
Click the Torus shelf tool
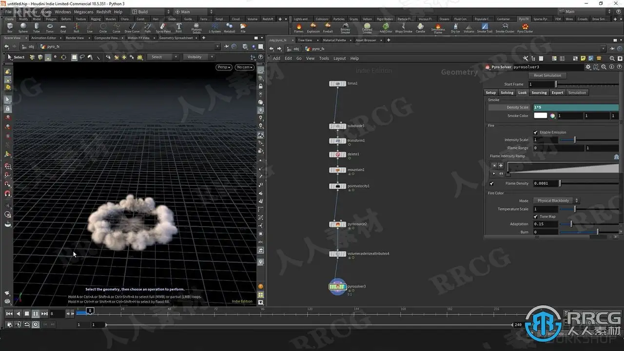click(50, 27)
